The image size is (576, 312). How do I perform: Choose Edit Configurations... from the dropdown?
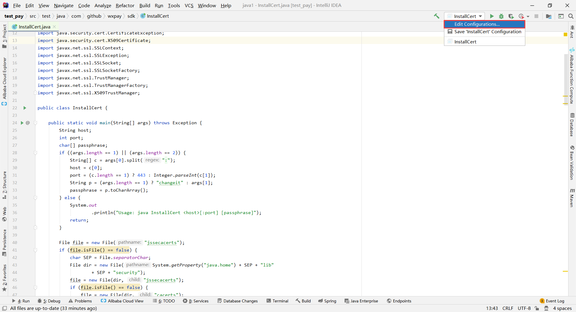[484, 24]
